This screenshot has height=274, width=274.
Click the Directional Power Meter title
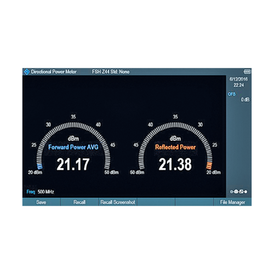[x=54, y=72]
